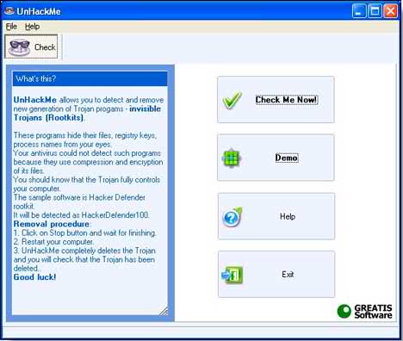The image size is (403, 341).
Task: Click the "invisible Trojans (Rootkits)" bold text
Action: 87,113
